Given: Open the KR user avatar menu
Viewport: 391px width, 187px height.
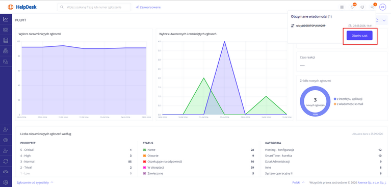Looking at the screenshot, I should [x=382, y=7].
